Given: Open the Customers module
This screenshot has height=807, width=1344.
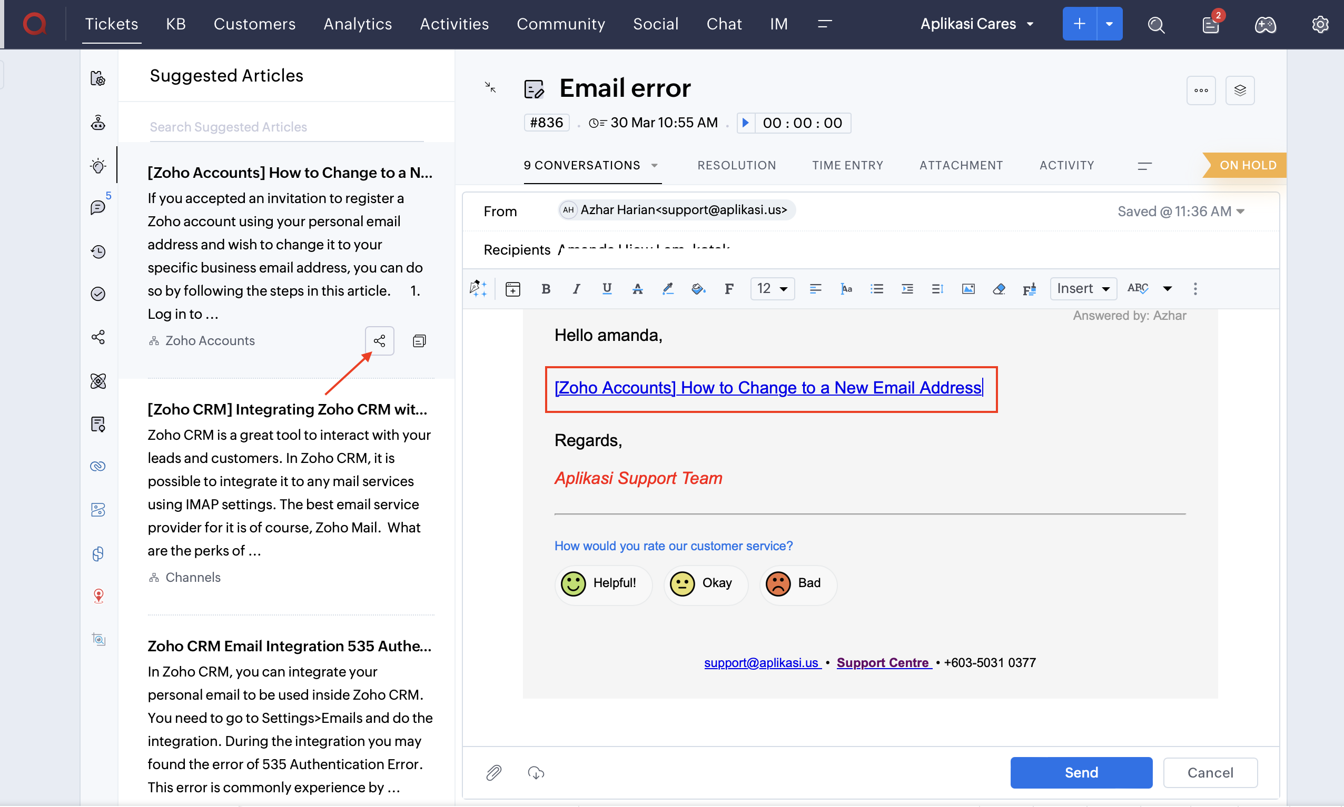Looking at the screenshot, I should click(x=254, y=24).
